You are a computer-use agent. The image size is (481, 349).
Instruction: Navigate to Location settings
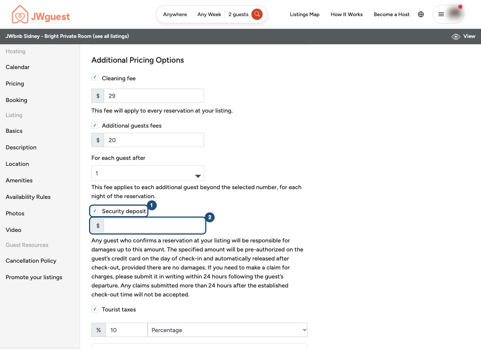17,164
